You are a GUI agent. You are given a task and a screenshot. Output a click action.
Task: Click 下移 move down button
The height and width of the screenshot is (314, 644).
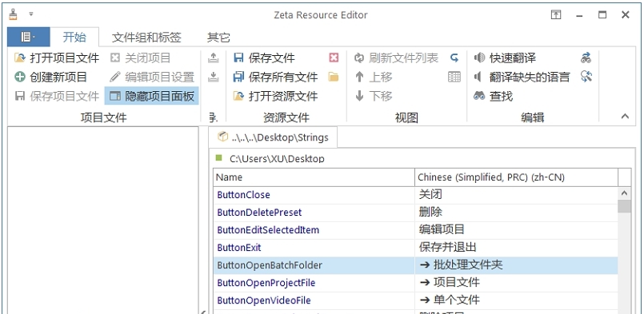click(x=374, y=96)
